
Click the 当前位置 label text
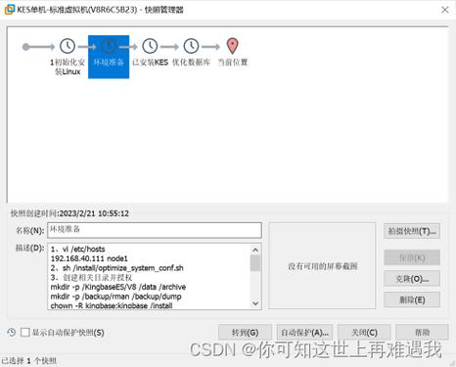click(233, 62)
